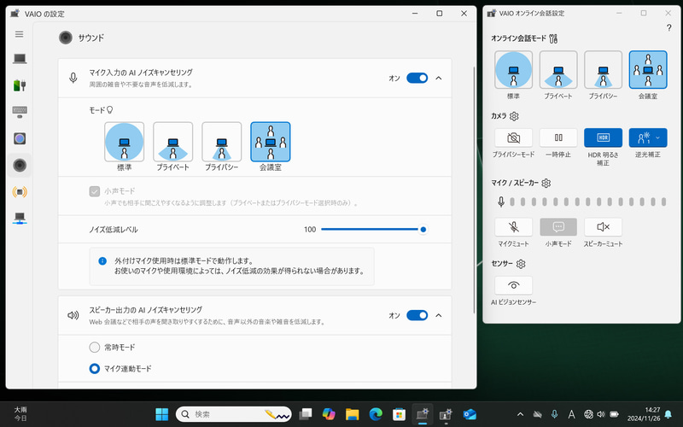Screen dimensions: 683x427
Task: Click the lightbulb hint next to モード
Action: [110, 110]
